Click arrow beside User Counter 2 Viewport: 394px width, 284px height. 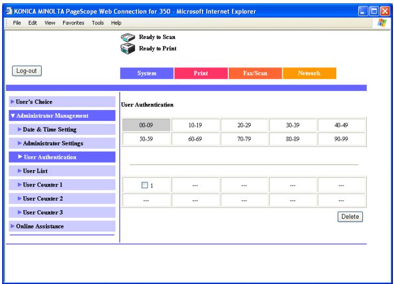pyautogui.click(x=20, y=198)
